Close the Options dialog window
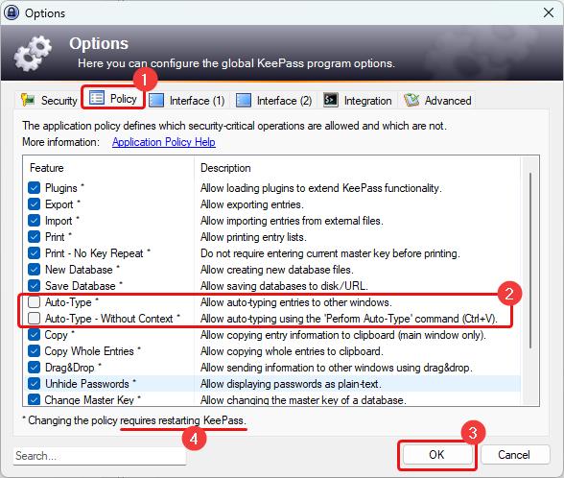The image size is (564, 478). tap(549, 13)
